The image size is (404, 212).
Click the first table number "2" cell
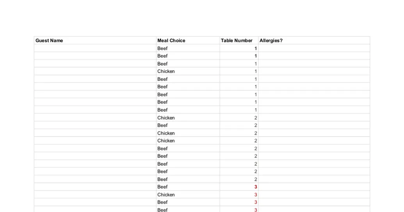pyautogui.click(x=238, y=118)
